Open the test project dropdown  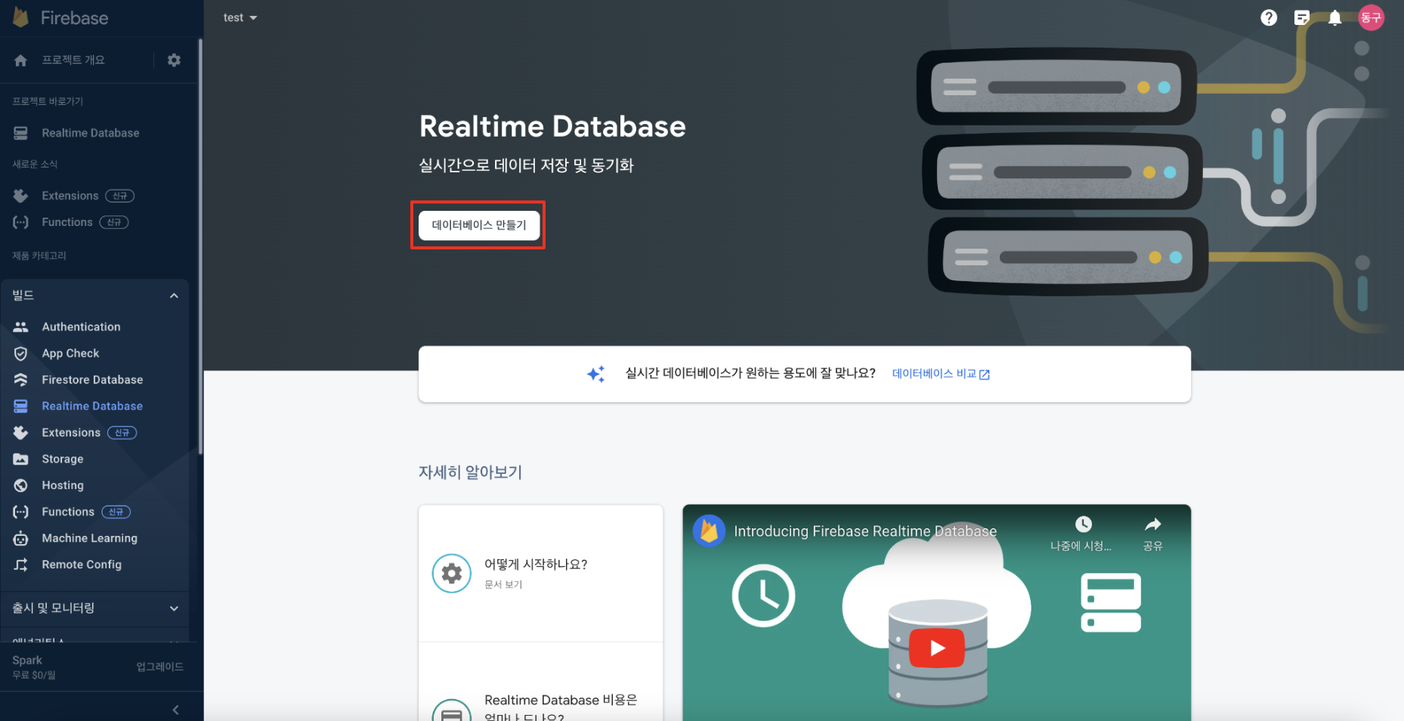click(x=240, y=17)
